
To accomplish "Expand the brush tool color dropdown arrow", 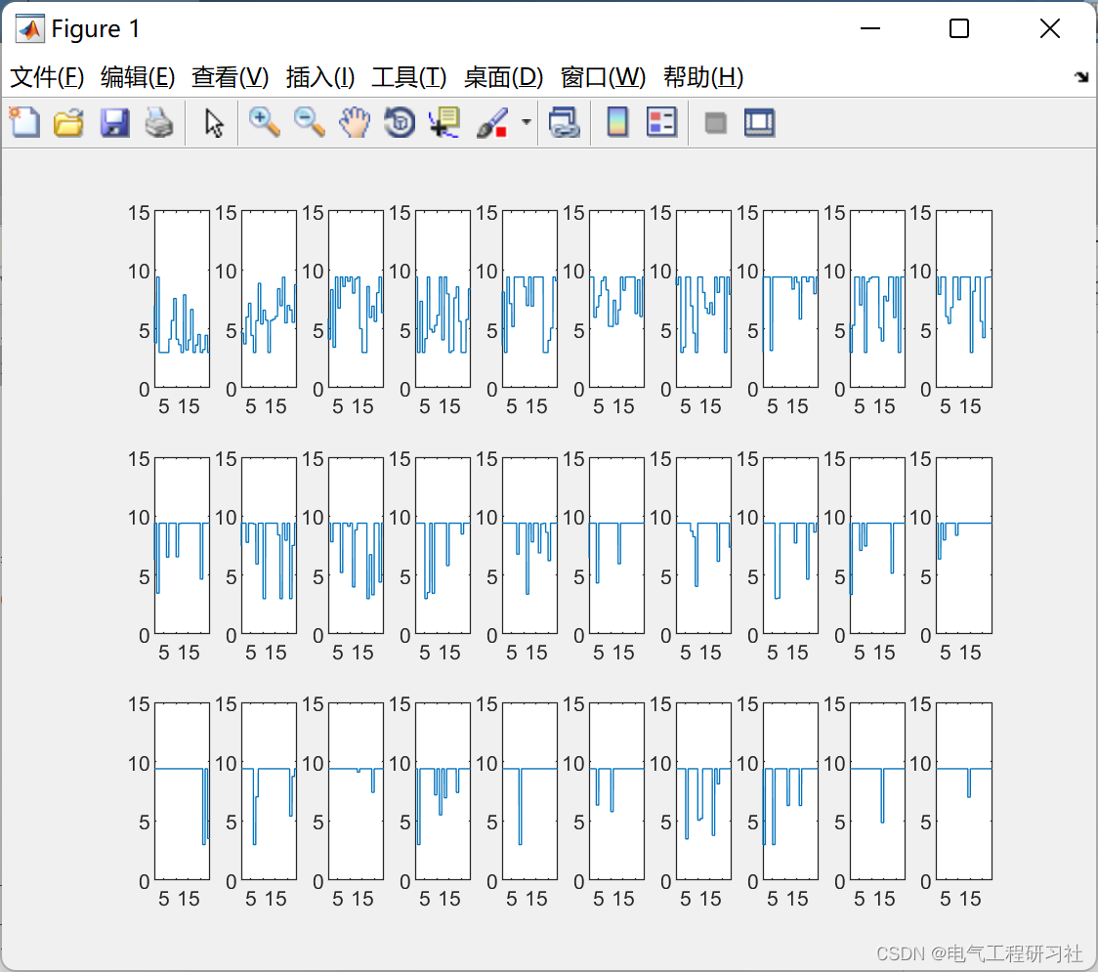I will [x=527, y=123].
